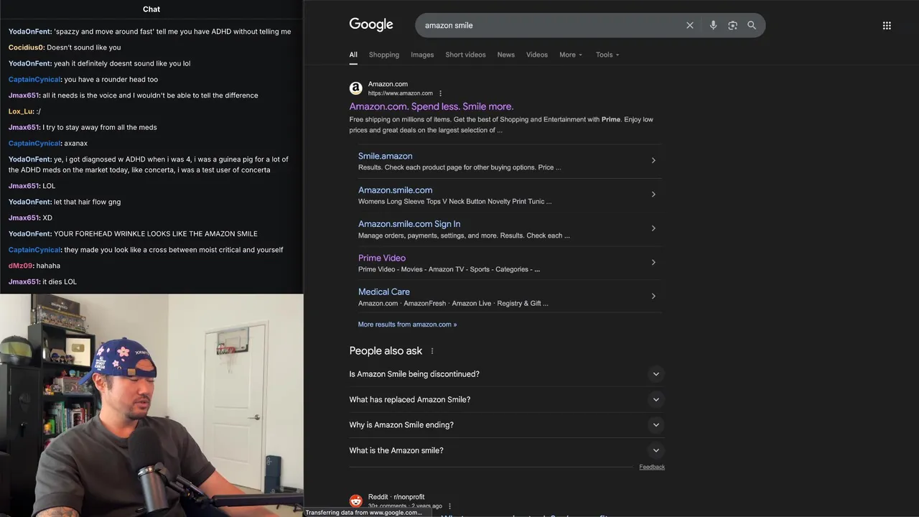Click username Lox_Lu in chat
919x517 pixels.
21,111
